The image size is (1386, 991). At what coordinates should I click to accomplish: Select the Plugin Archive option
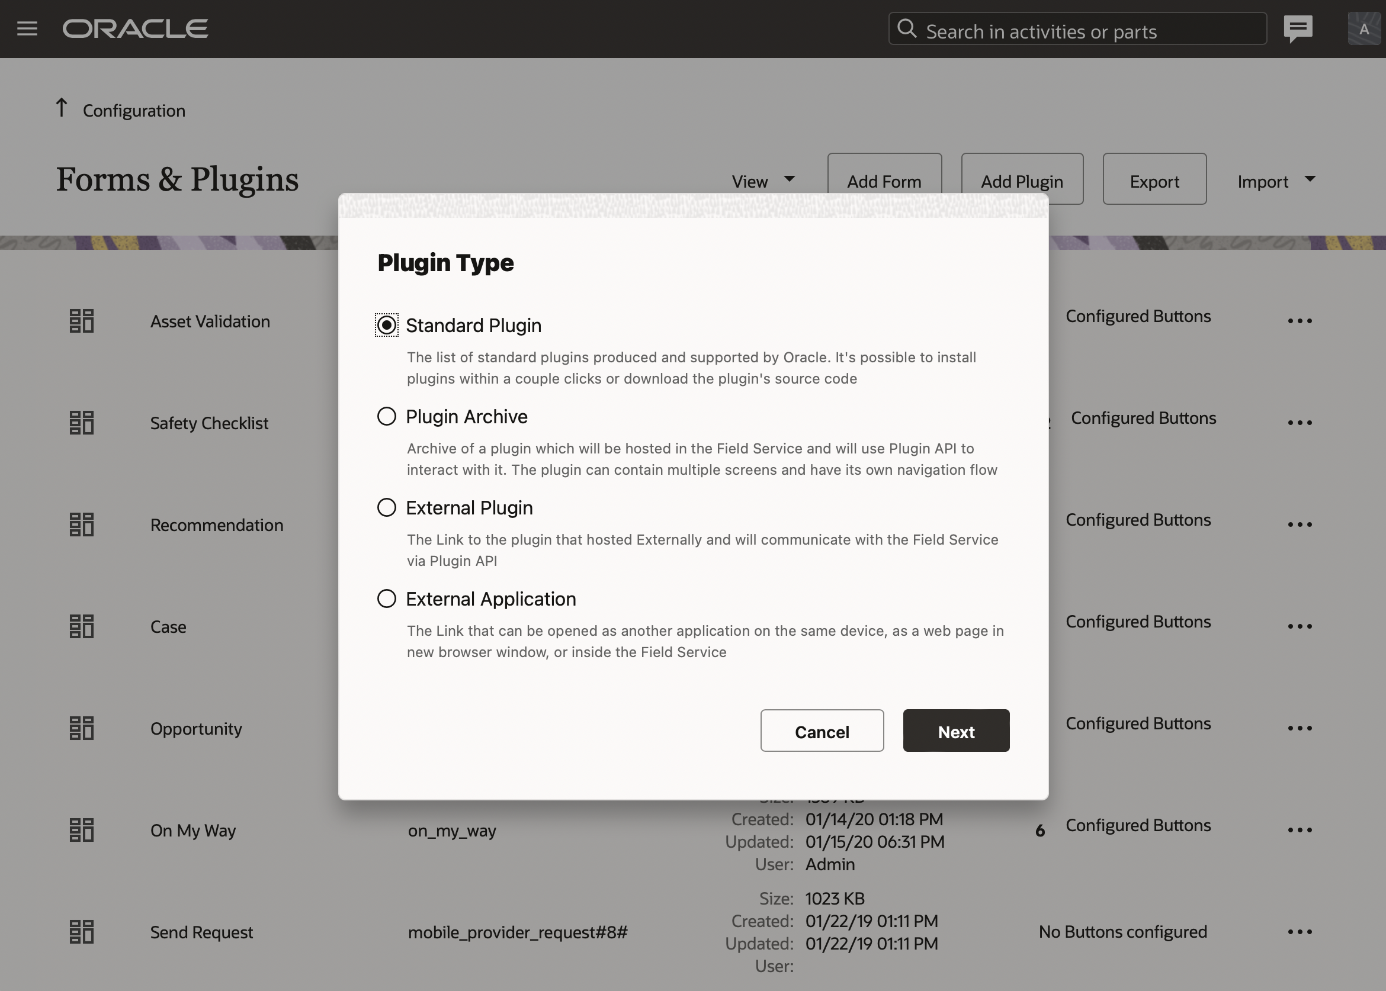point(387,417)
